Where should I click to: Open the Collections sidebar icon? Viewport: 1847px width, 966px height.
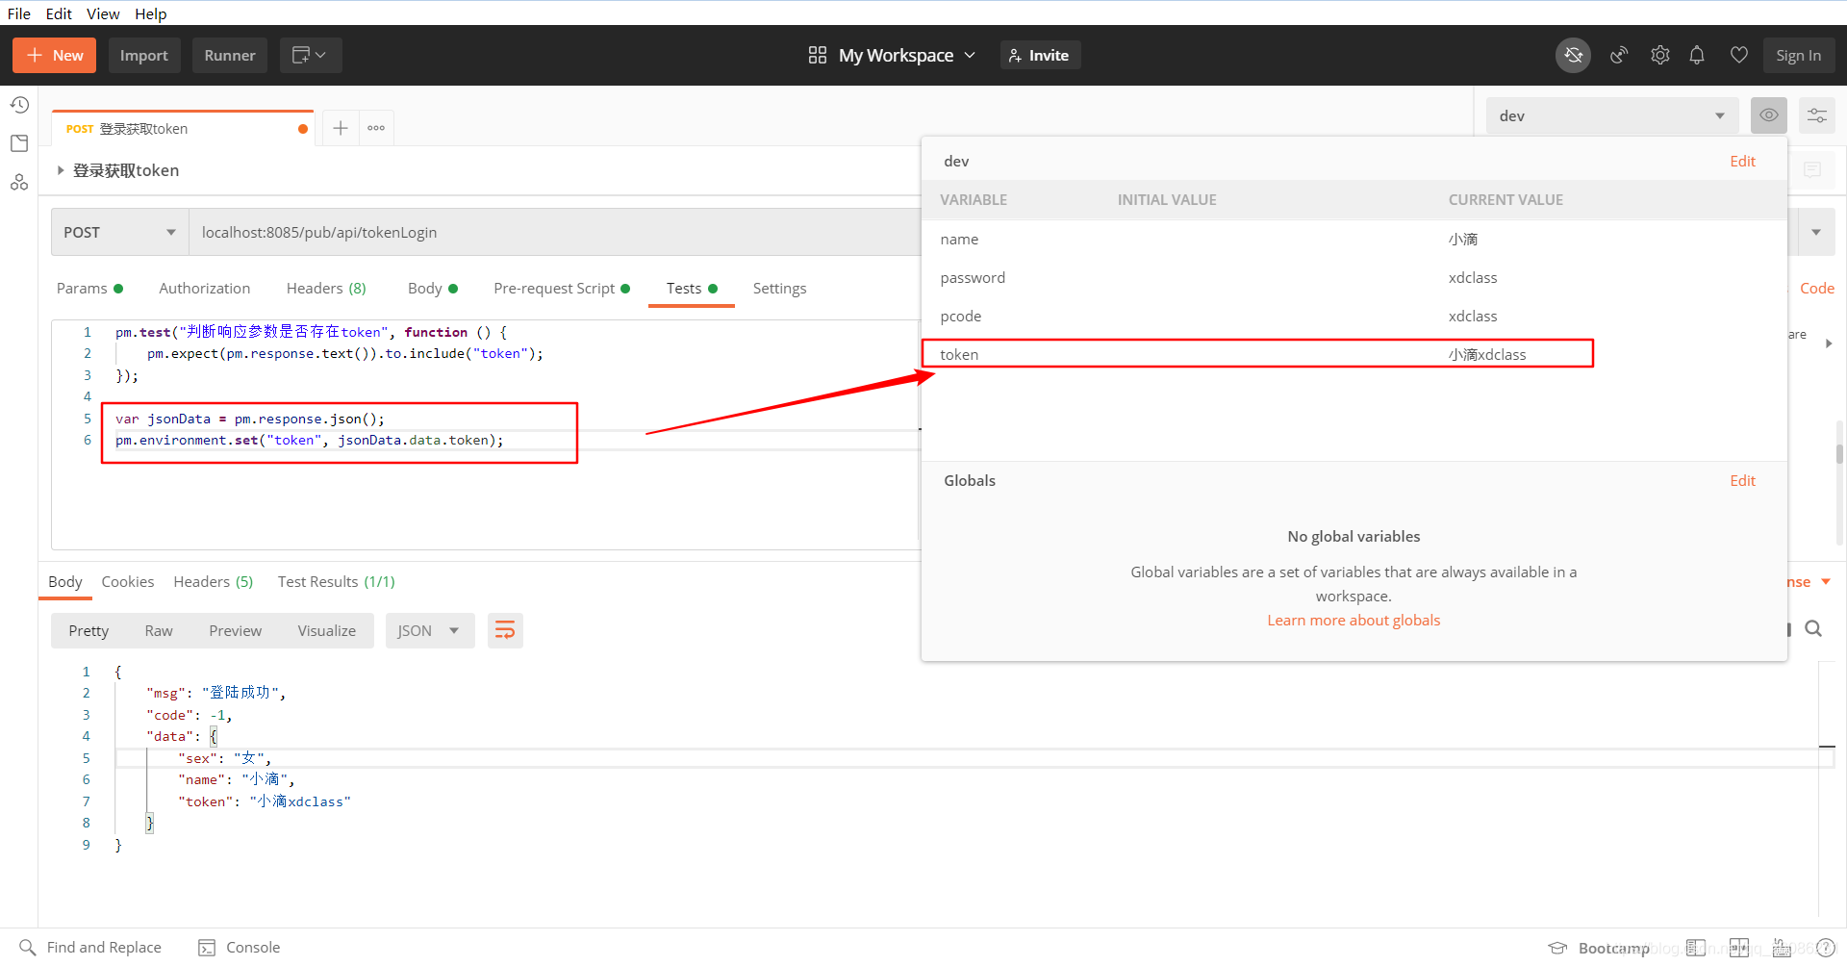click(x=19, y=143)
